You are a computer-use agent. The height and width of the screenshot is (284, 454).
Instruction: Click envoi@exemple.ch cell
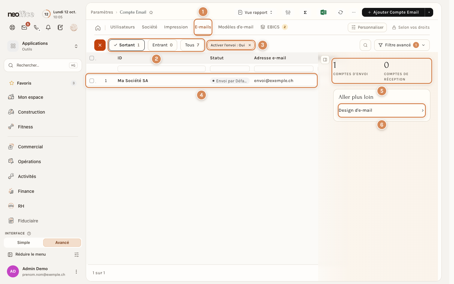pos(274,81)
